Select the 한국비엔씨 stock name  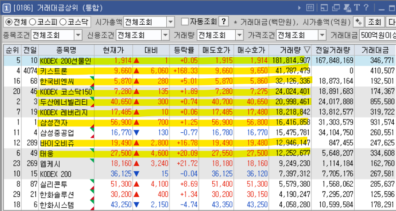click(x=57, y=81)
